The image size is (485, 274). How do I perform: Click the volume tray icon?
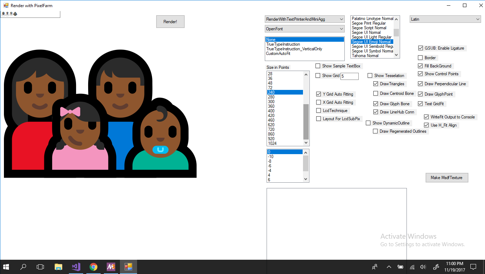click(423, 267)
